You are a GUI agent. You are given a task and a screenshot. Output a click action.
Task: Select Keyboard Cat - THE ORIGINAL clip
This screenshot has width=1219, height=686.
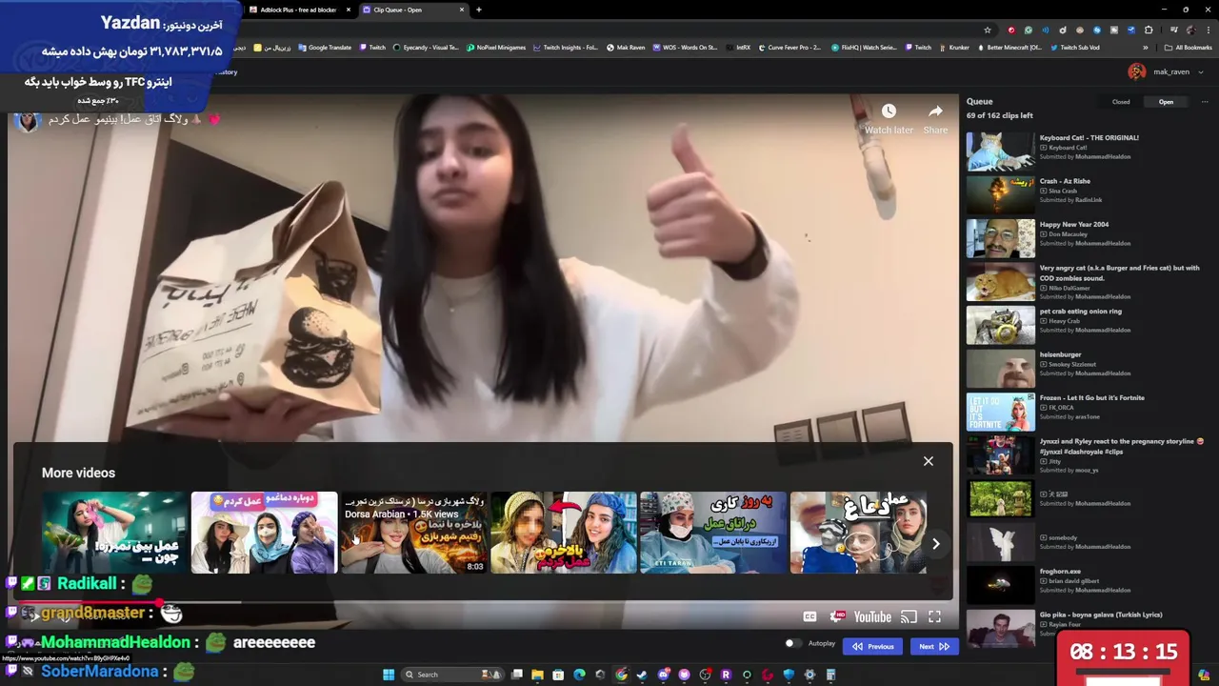tap(1089, 137)
